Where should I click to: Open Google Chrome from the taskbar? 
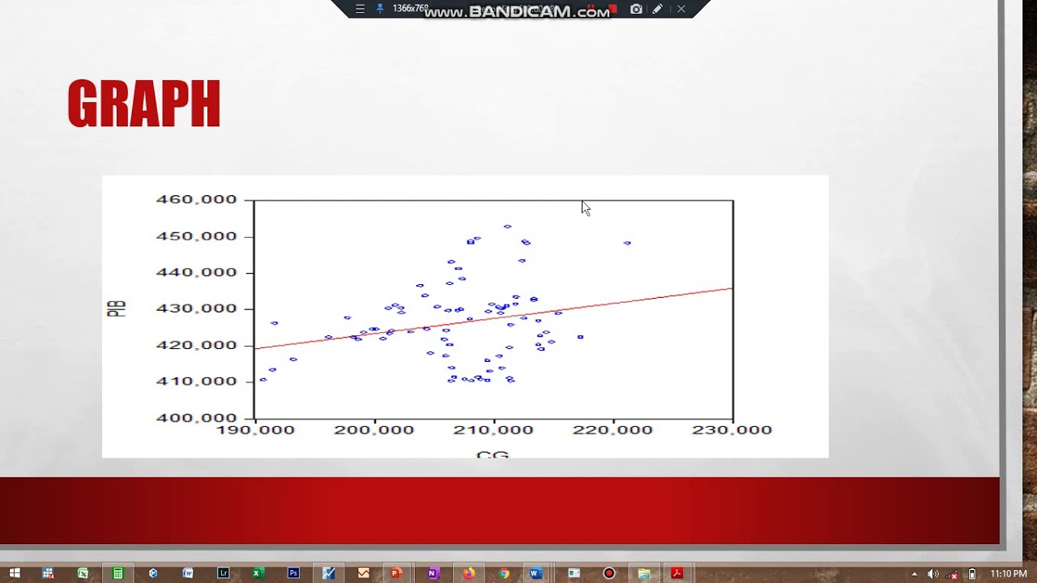click(503, 573)
